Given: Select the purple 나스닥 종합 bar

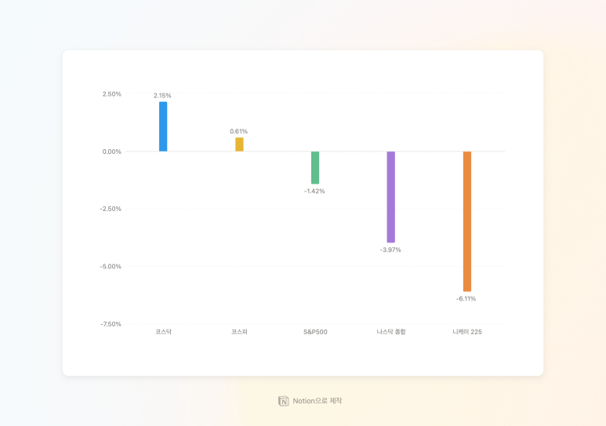Looking at the screenshot, I should pyautogui.click(x=391, y=197).
